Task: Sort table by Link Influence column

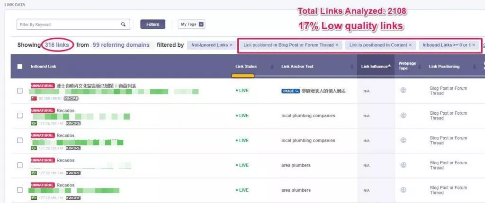Action: point(376,67)
